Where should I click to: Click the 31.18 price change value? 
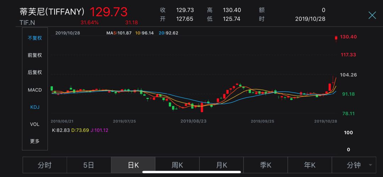click(x=132, y=22)
